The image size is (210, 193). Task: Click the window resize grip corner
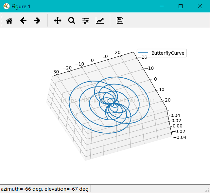pyautogui.click(x=207, y=190)
